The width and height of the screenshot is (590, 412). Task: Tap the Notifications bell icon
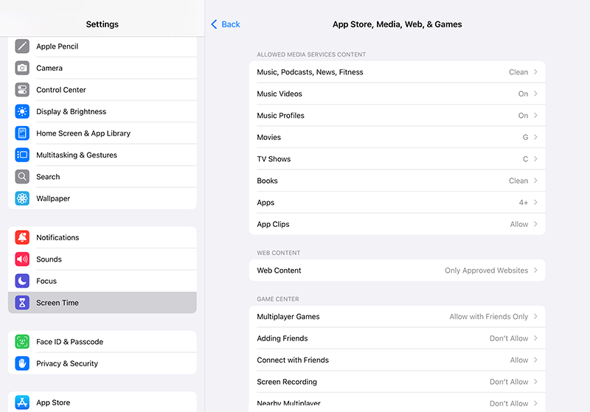coord(22,237)
